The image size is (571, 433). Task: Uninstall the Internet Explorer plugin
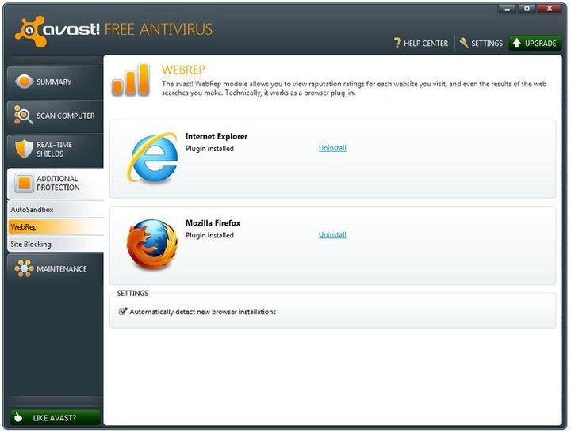click(x=332, y=148)
